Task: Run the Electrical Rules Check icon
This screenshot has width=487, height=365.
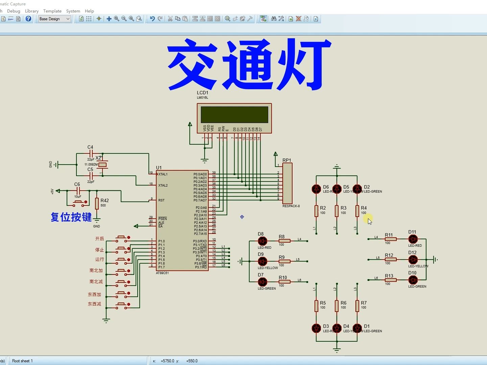Action: pyautogui.click(x=316, y=19)
